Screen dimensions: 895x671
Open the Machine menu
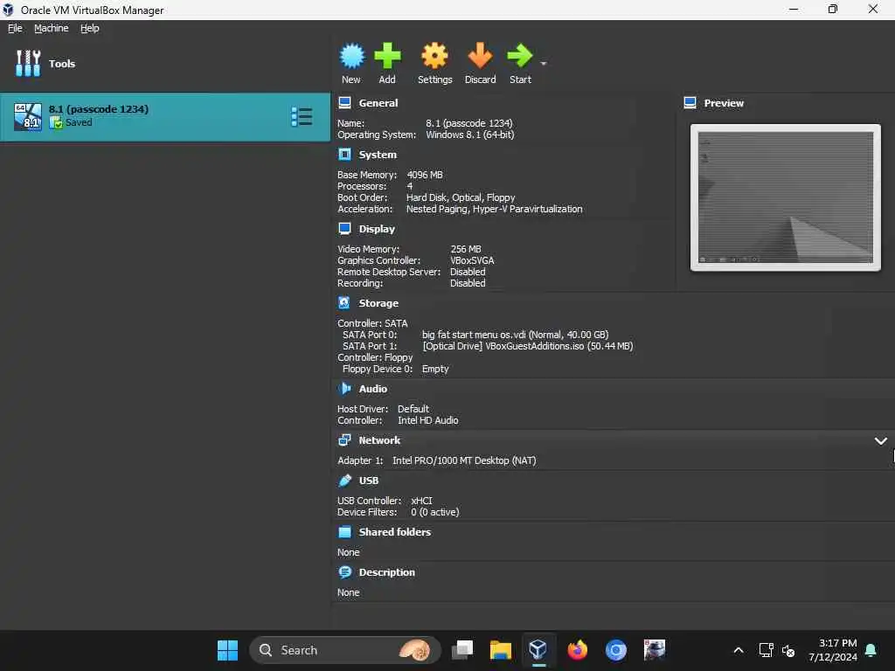pyautogui.click(x=51, y=28)
